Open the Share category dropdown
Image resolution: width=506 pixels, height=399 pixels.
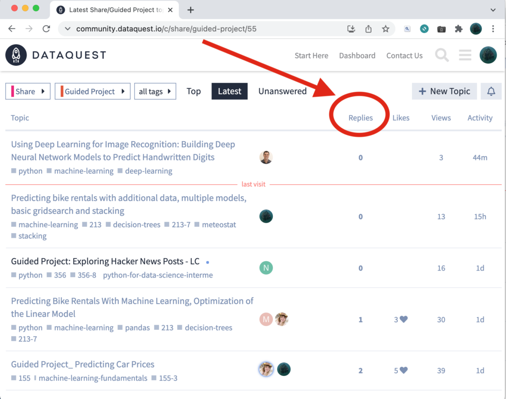point(27,91)
